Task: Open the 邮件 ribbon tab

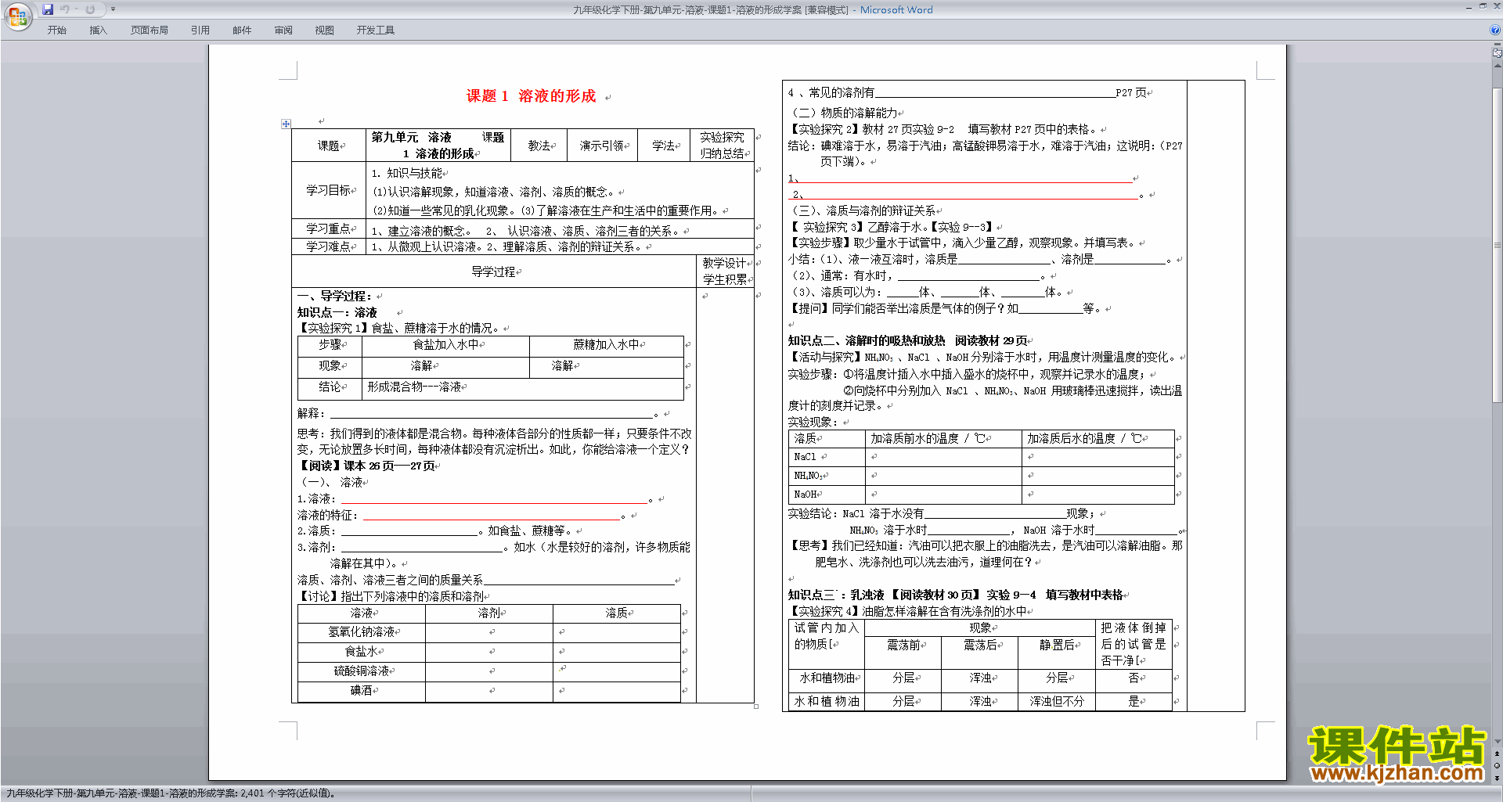Action: pyautogui.click(x=242, y=31)
